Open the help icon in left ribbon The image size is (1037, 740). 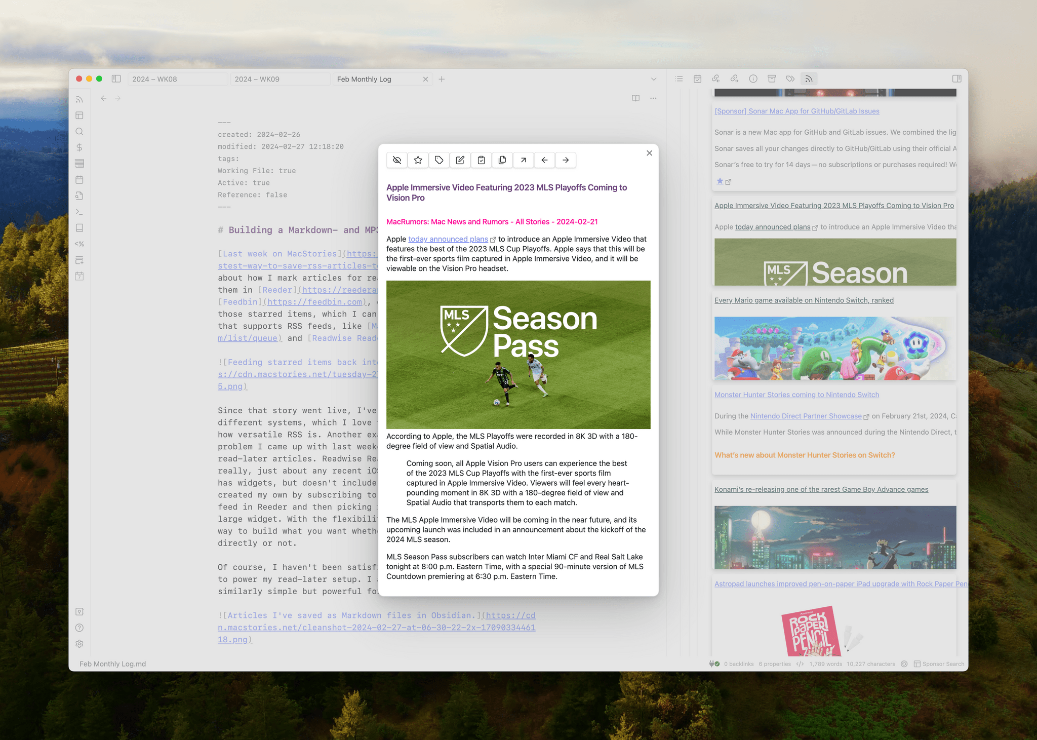[79, 628]
